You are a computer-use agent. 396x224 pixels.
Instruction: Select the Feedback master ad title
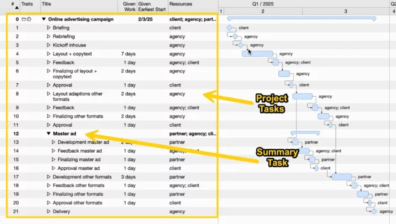[x=80, y=151]
